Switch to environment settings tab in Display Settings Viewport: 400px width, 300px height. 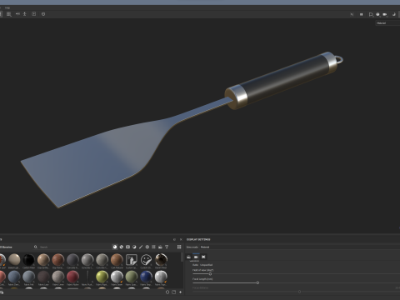coord(188,257)
